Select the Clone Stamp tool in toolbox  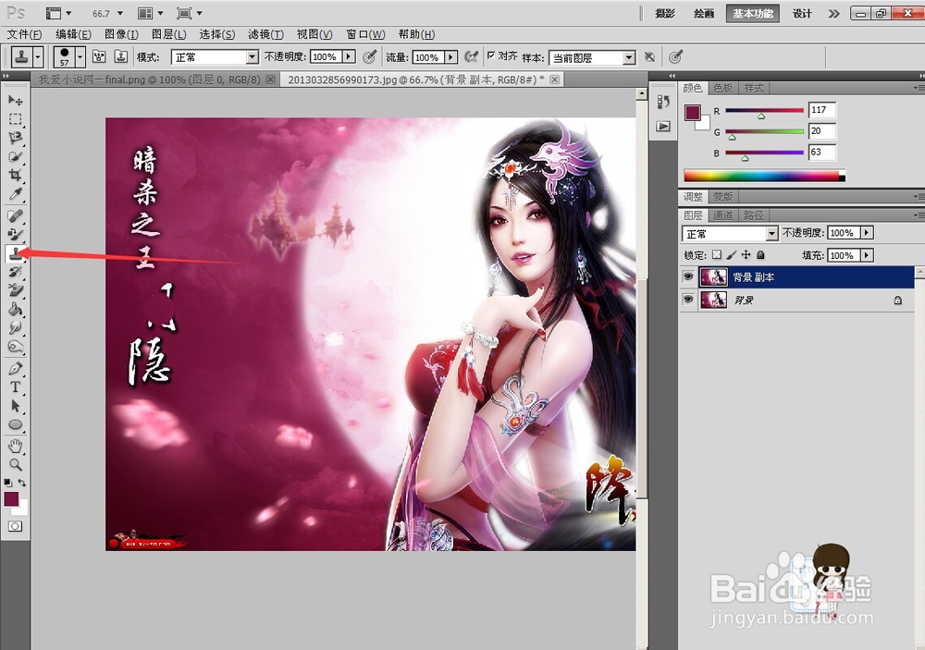[x=16, y=253]
